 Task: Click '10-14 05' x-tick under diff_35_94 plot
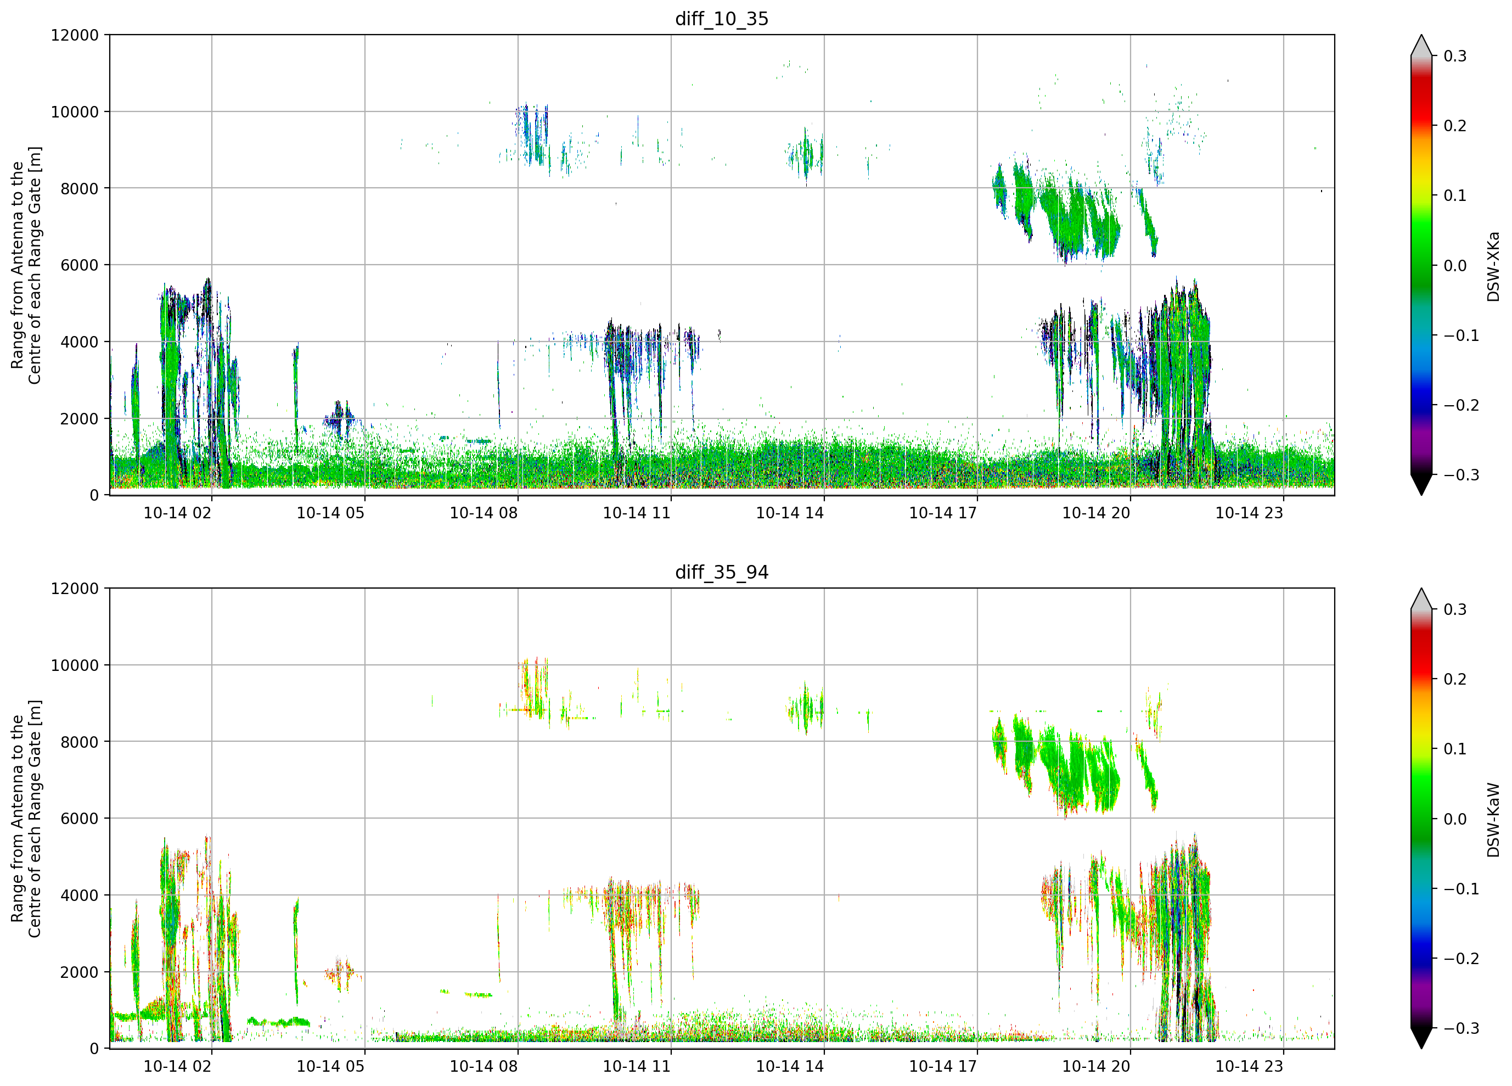click(x=331, y=1067)
